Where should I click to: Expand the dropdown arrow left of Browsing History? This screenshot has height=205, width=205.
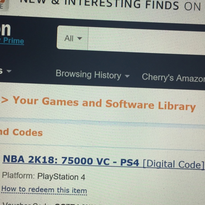coord(9,71)
